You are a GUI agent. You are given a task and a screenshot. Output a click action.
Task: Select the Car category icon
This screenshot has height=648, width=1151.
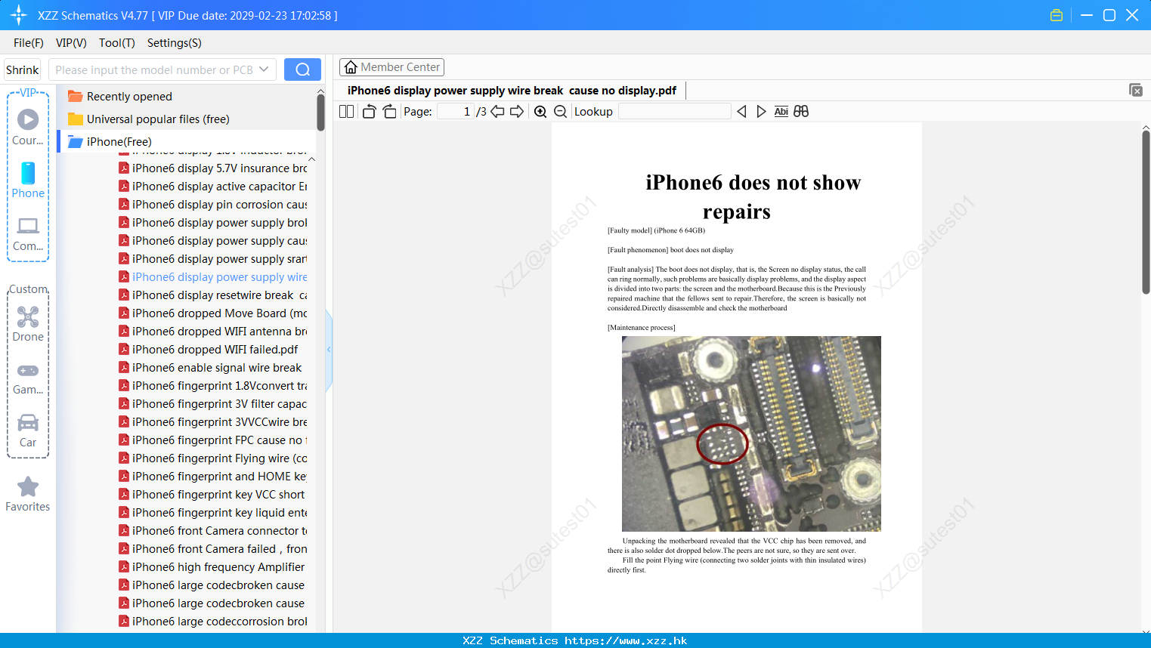coord(28,430)
